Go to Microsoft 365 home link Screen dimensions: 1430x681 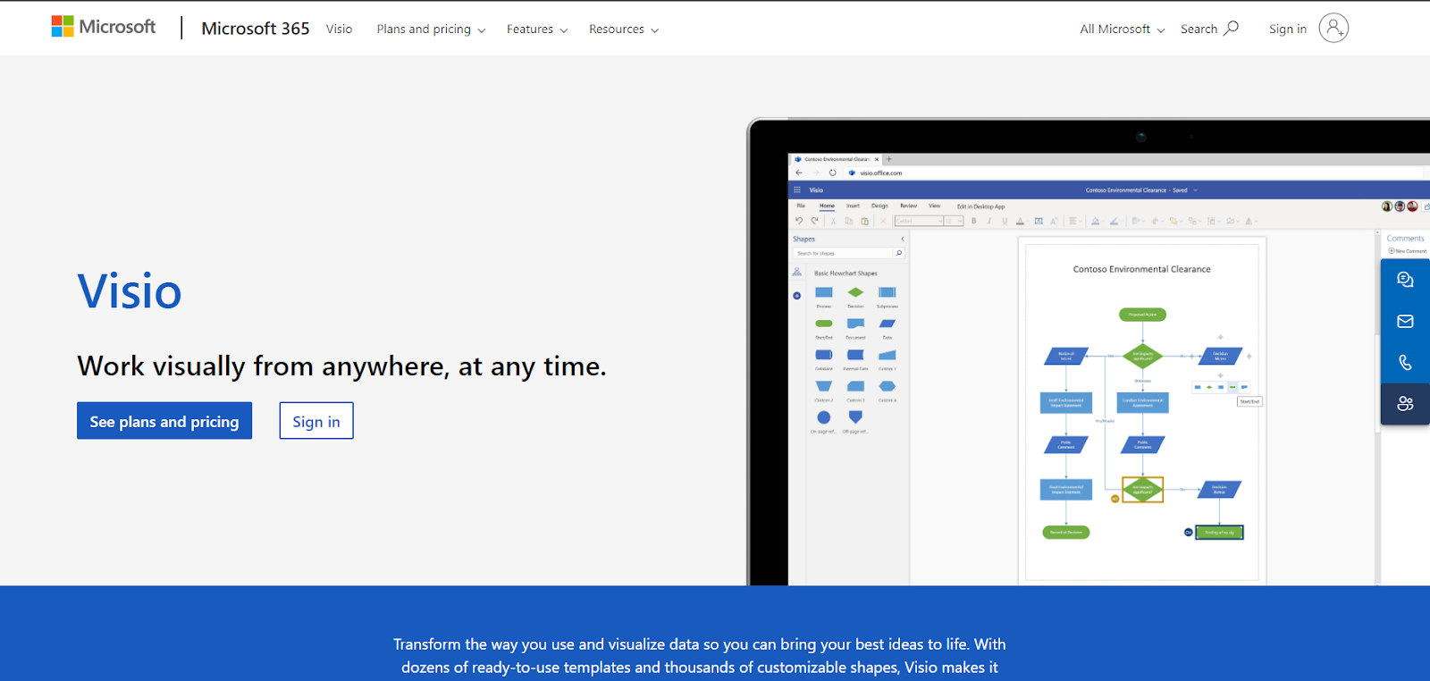(x=255, y=29)
